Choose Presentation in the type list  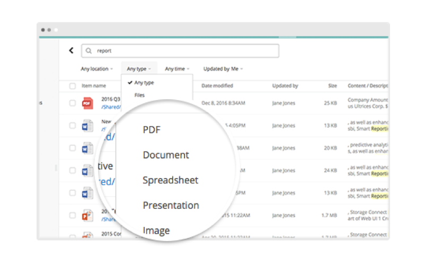pos(171,205)
